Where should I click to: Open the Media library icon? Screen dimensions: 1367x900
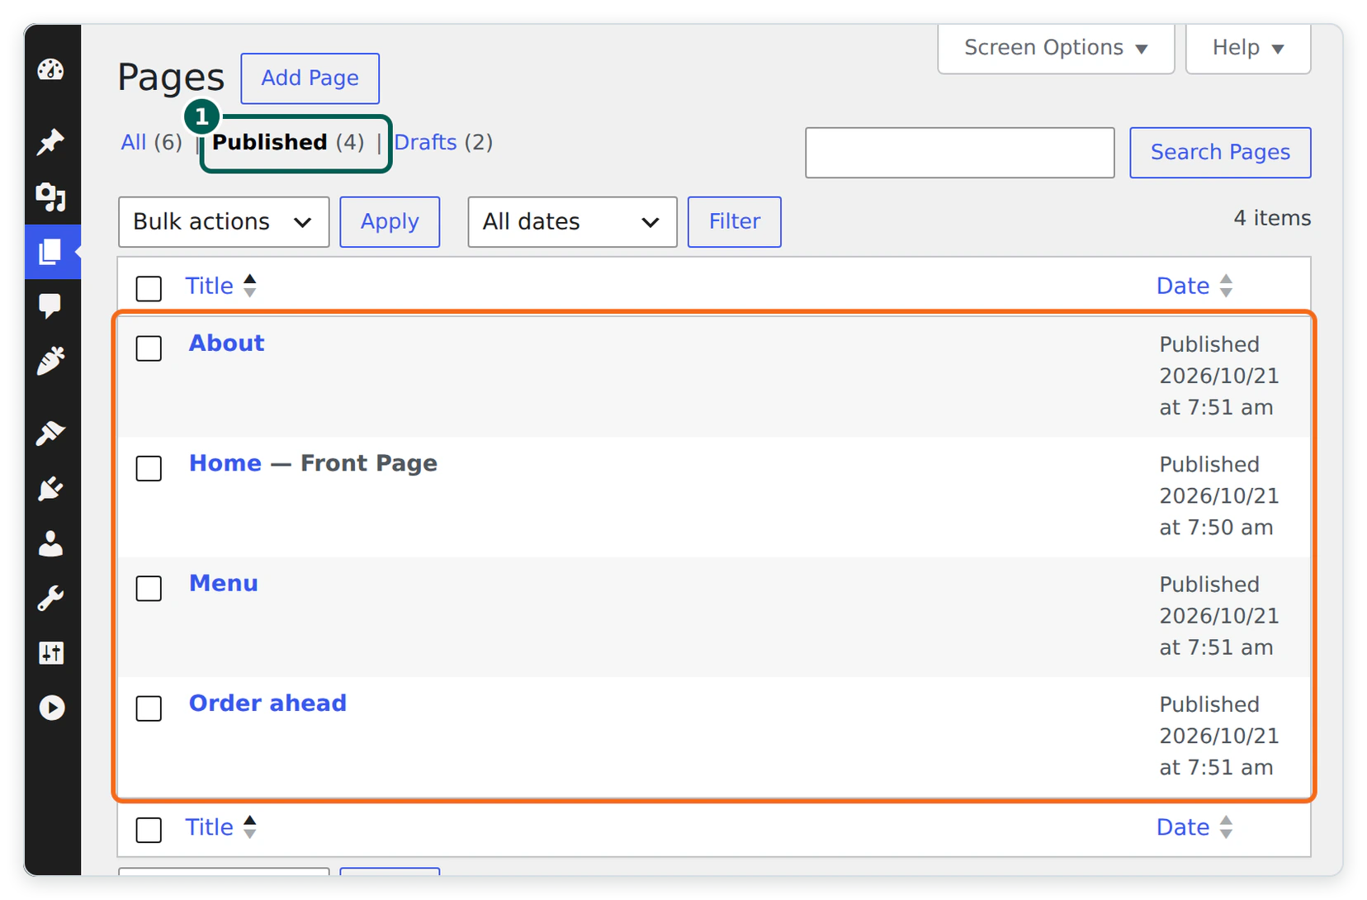[51, 197]
